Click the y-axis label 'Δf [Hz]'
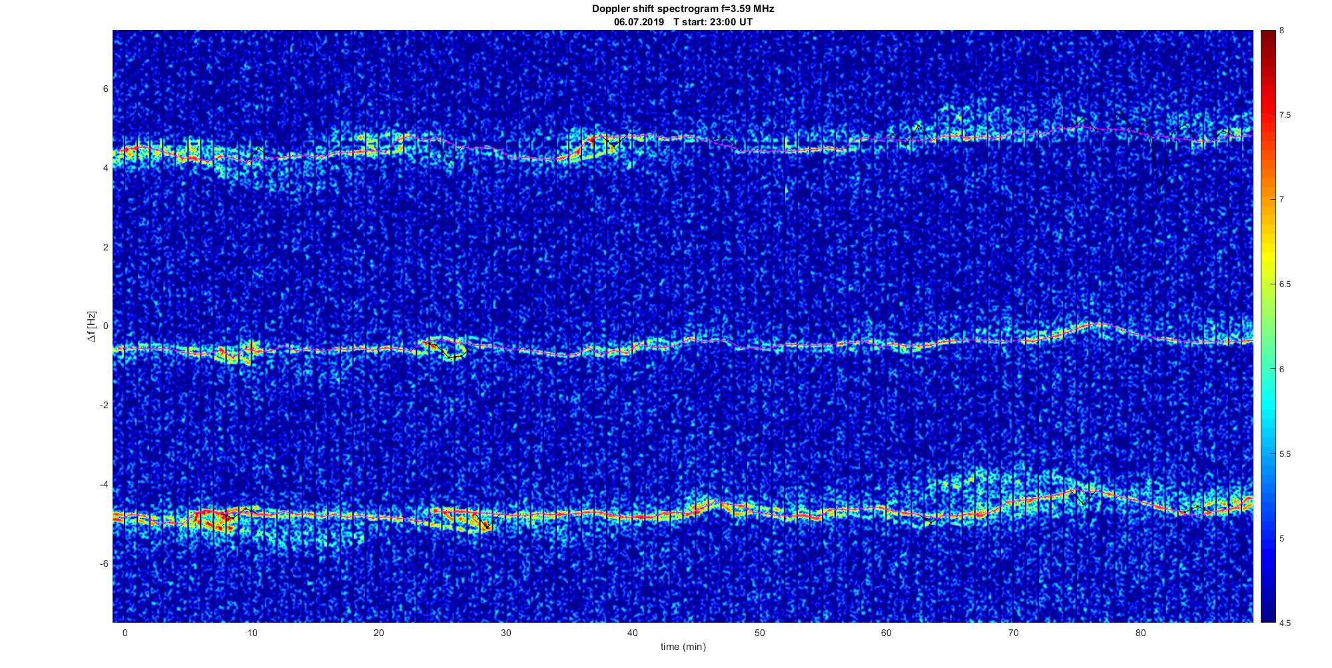 pos(91,326)
